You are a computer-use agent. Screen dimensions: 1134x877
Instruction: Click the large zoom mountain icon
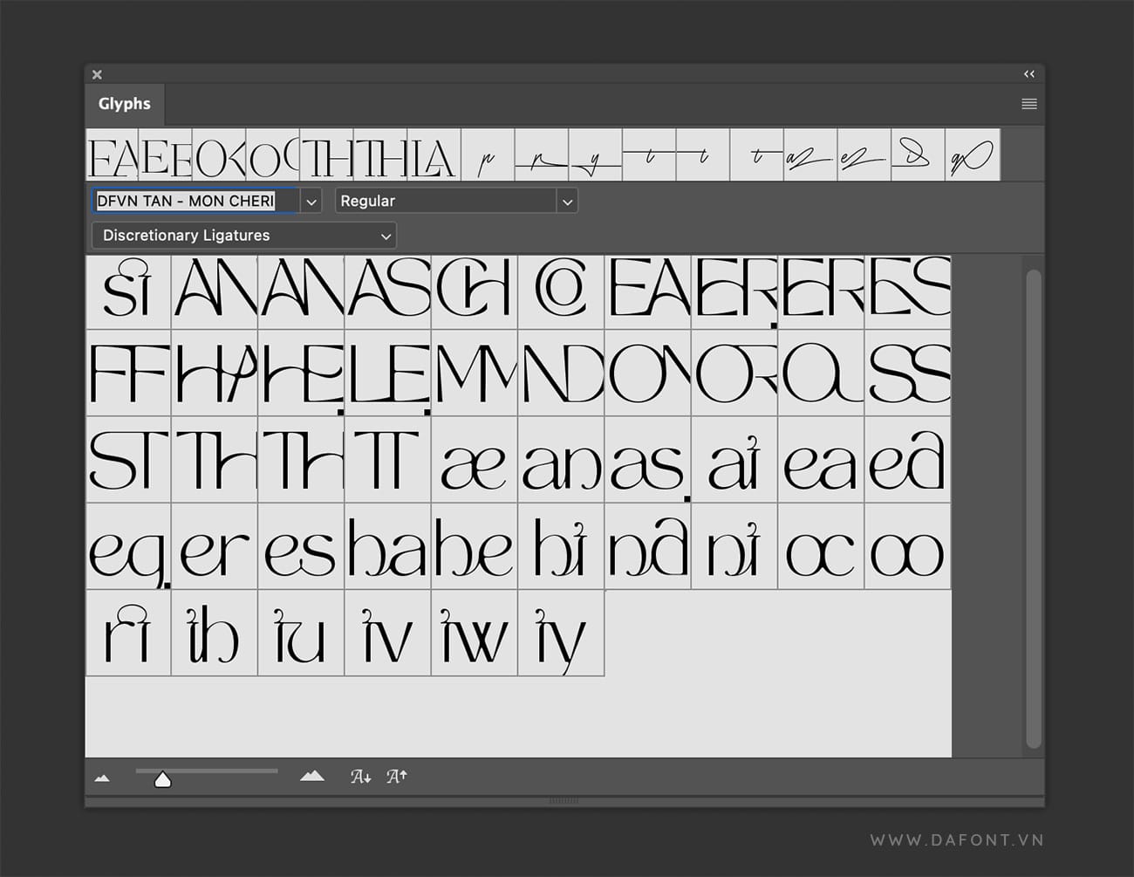311,775
